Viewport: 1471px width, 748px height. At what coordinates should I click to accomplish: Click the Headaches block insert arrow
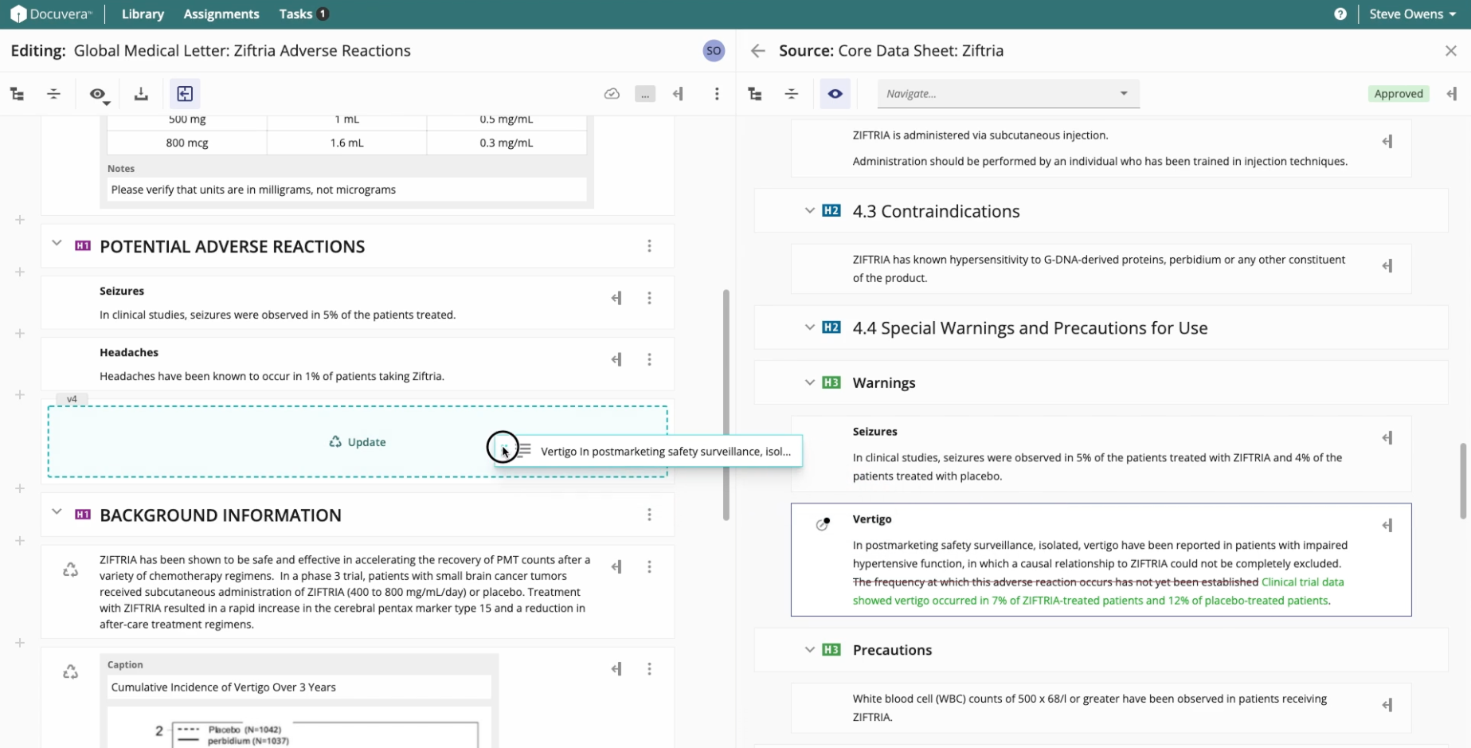[x=616, y=359]
